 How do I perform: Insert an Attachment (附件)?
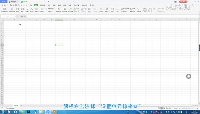[x=133, y=11]
